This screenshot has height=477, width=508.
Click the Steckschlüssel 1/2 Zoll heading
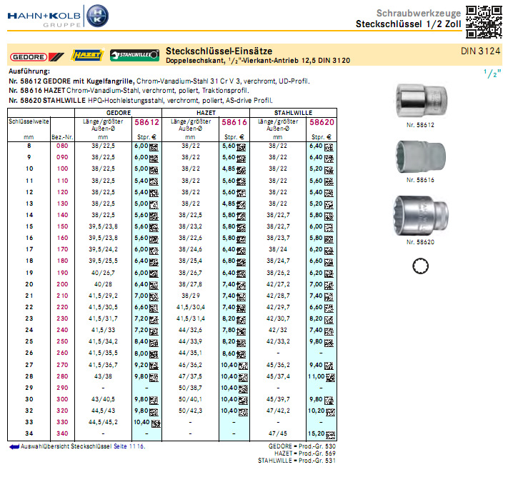[408, 24]
